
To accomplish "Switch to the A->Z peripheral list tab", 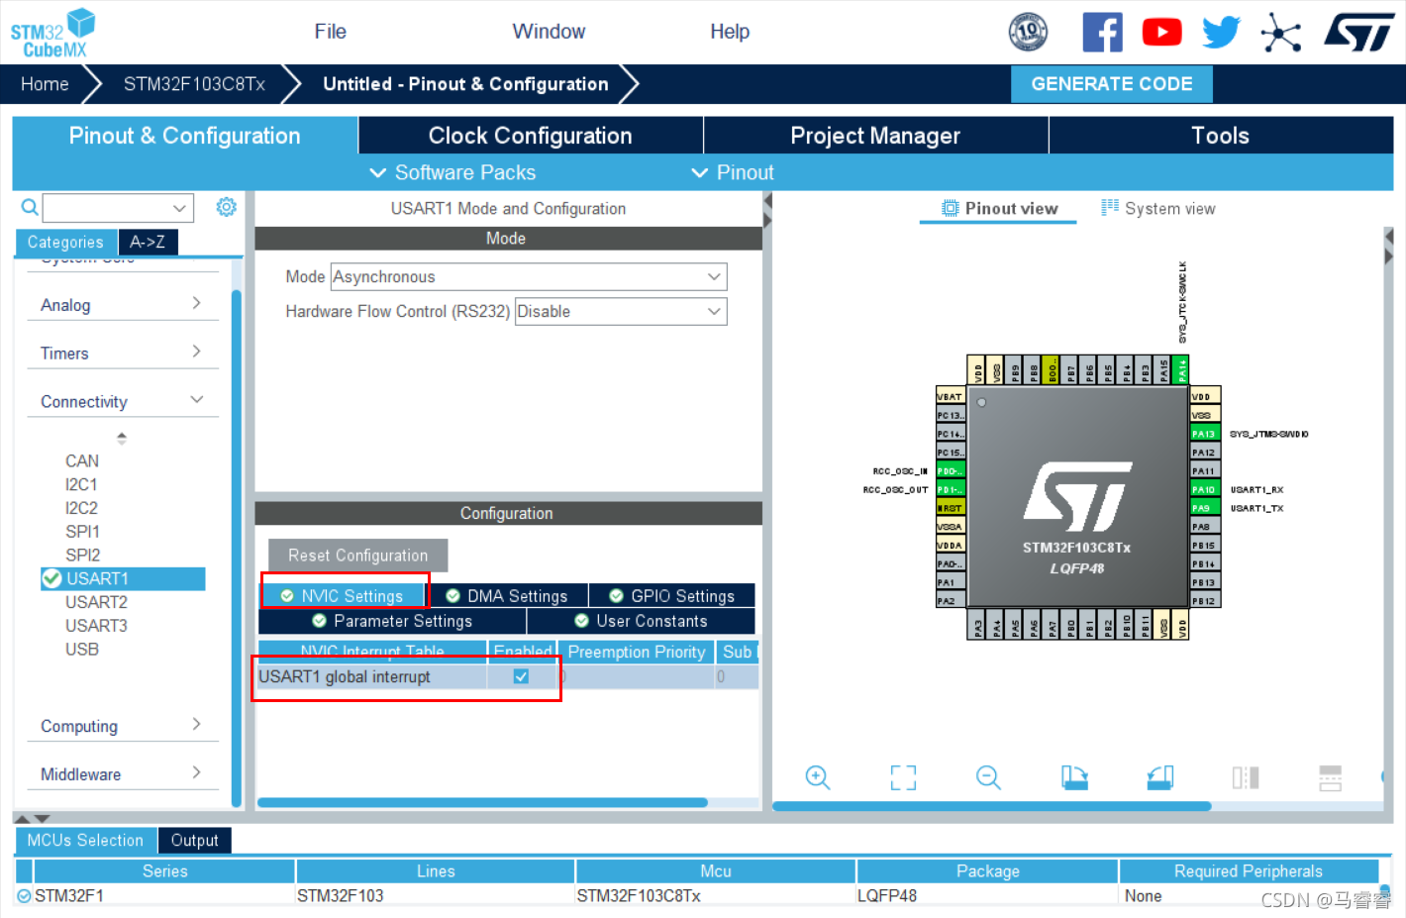I will (x=148, y=242).
